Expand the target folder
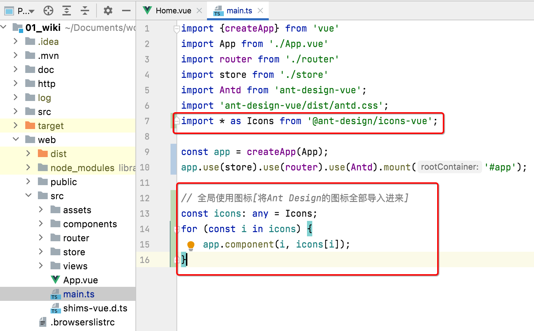This screenshot has width=534, height=331. 15,125
